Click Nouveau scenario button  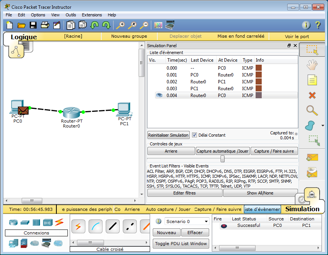tap(166, 233)
